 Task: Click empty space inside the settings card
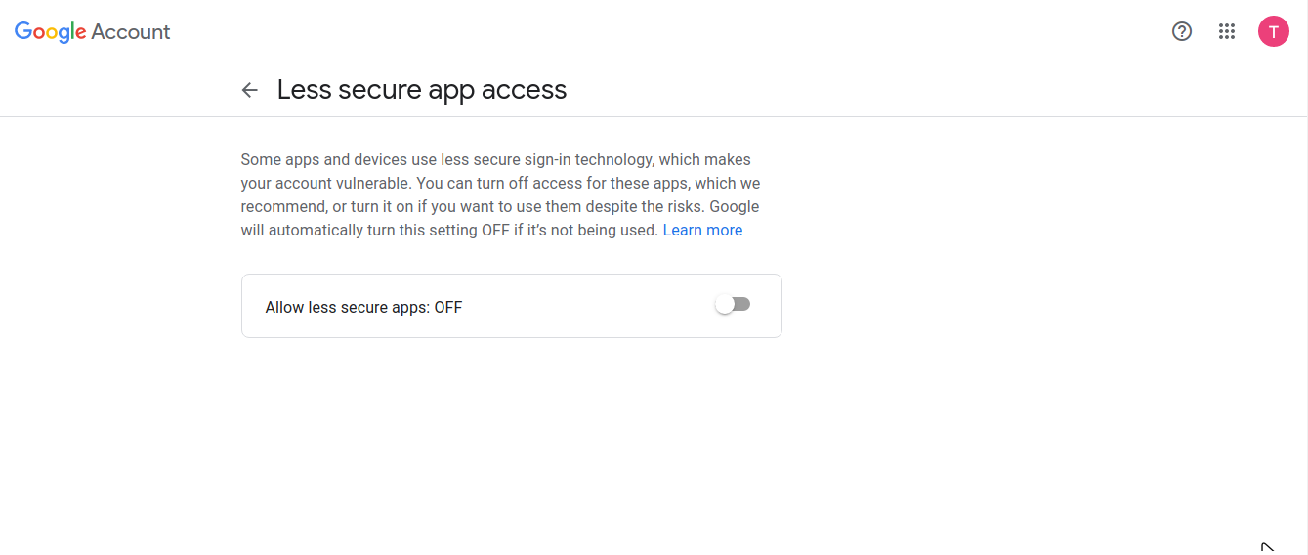(x=586, y=307)
